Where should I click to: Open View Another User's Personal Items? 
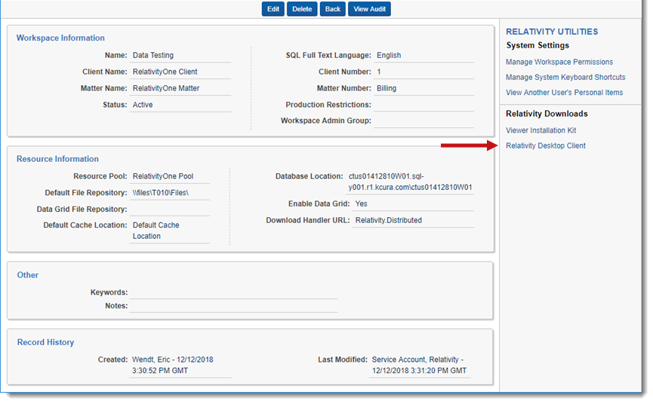(x=564, y=93)
